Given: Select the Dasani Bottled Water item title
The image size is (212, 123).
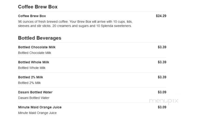Looking at the screenshot, I should (35, 92).
